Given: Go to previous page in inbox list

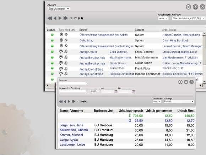Looking at the screenshot, I should [55, 18].
